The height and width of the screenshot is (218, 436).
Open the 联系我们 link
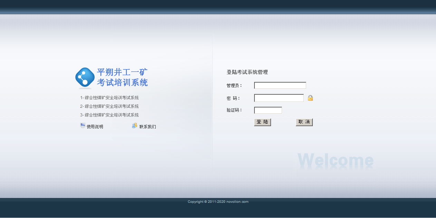point(148,127)
